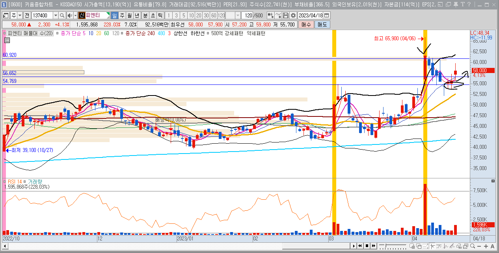Rewind the chart replay
The width and height of the screenshot is (499, 253).
point(360,246)
